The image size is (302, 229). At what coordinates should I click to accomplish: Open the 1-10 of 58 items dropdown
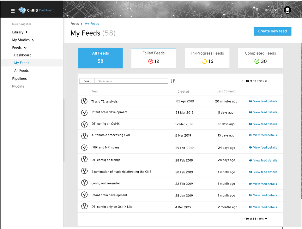pyautogui.click(x=255, y=81)
